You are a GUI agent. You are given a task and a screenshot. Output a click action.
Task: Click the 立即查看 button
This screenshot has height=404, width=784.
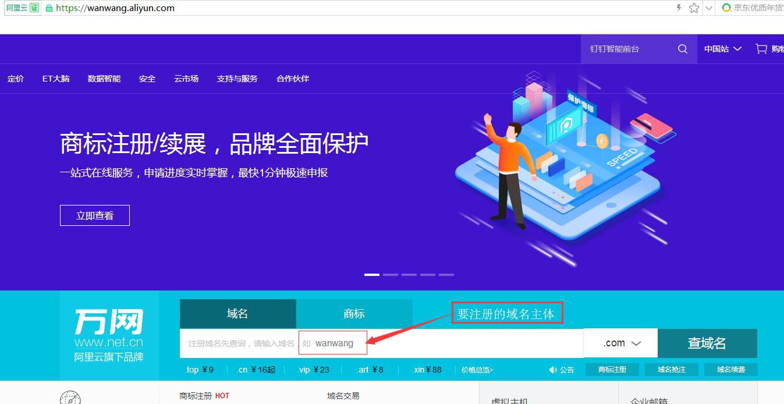pyautogui.click(x=94, y=215)
